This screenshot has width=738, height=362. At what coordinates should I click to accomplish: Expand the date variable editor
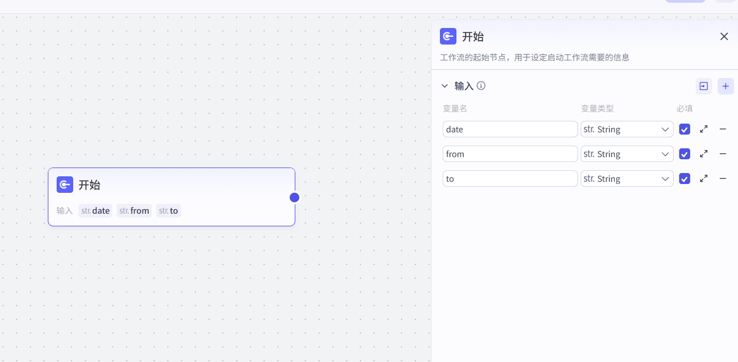point(703,129)
